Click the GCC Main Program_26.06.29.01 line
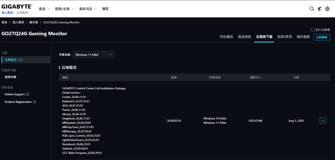 (82, 153)
